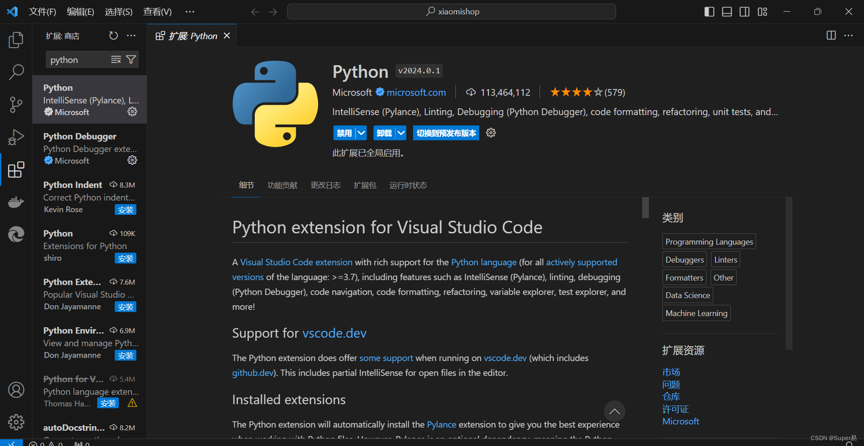The width and height of the screenshot is (864, 446).
Task: Clear the extension search results
Action: 116,59
